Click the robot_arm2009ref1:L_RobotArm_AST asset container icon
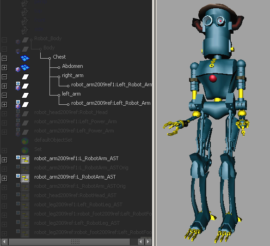Viewport: 270px width, 246px height. pyautogui.click(x=25, y=160)
